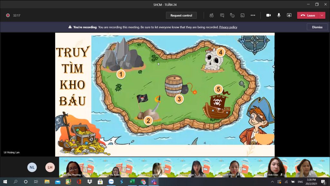Image resolution: width=330 pixels, height=186 pixels.
Task: Select Hoàng Thị Anh Đào's video thumbnail
Action: 274,167
